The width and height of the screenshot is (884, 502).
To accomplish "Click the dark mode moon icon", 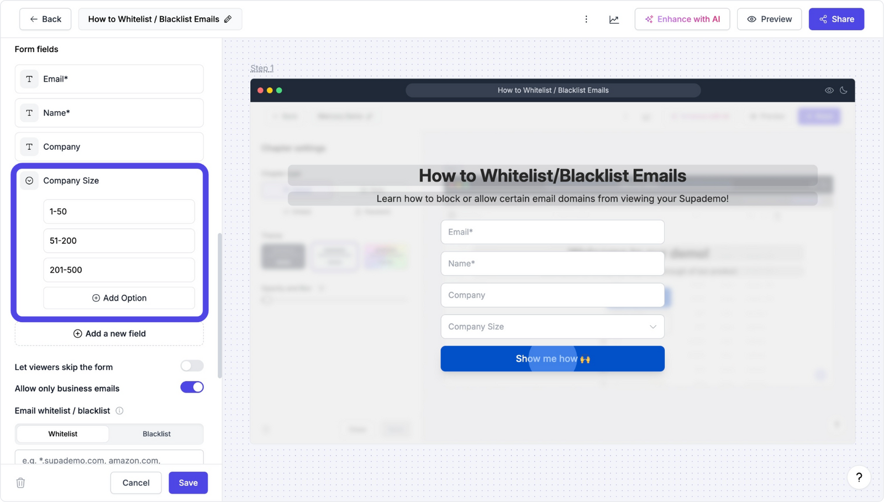I will coord(843,90).
